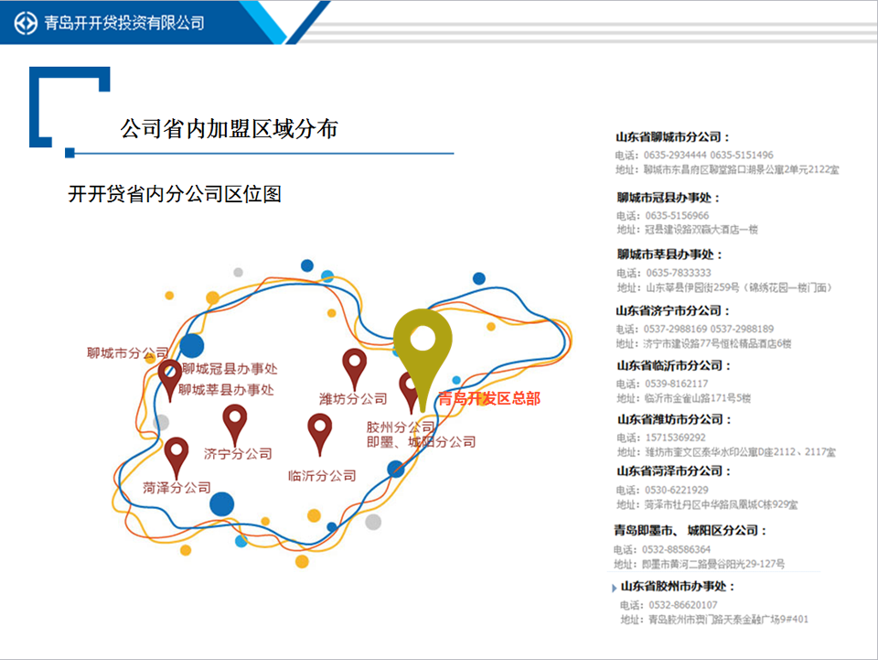Click the 山东省菏泽市分公司 heading in list
878x660 pixels.
[x=674, y=471]
